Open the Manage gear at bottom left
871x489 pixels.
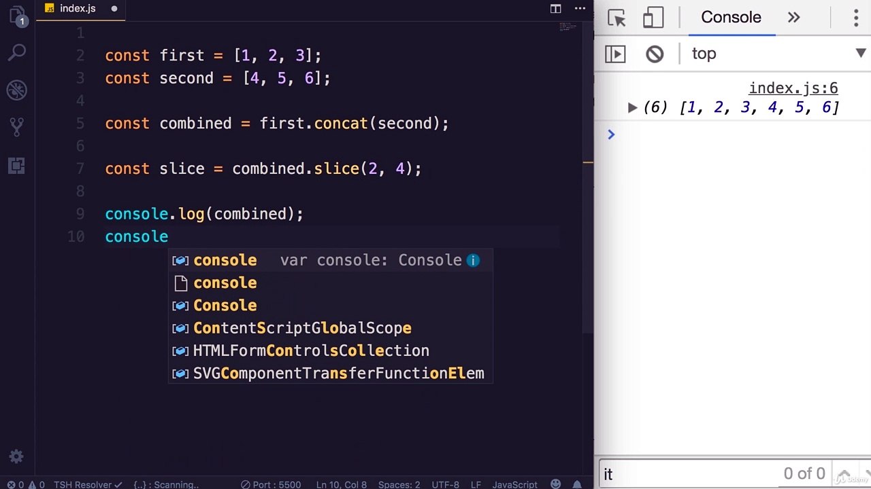16,456
